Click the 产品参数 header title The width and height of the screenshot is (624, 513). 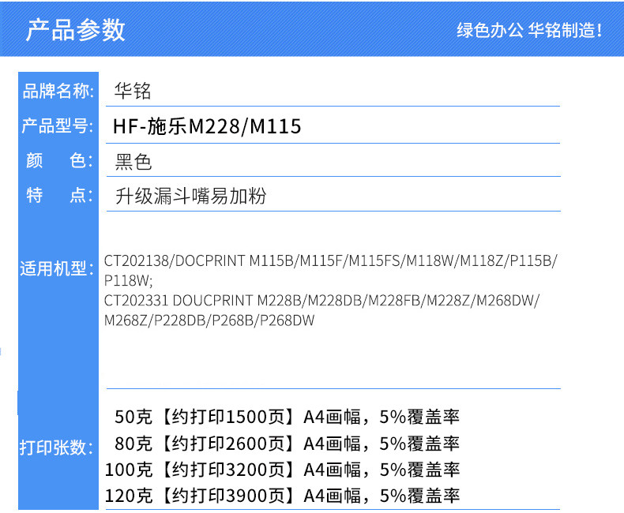pyautogui.click(x=76, y=30)
